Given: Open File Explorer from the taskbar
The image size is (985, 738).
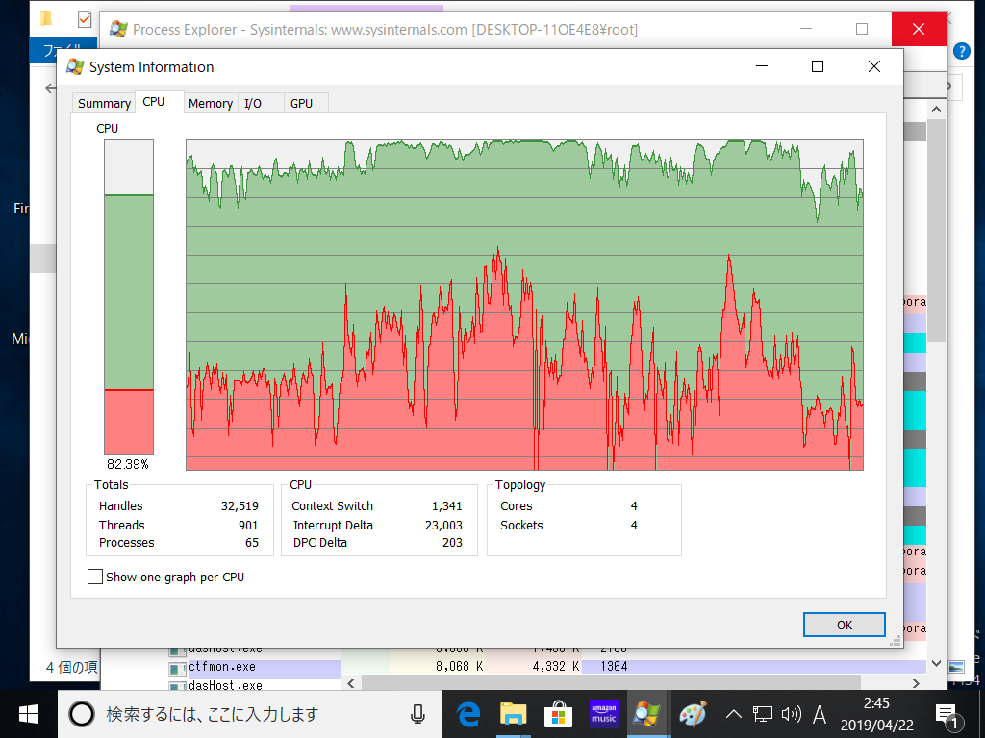Looking at the screenshot, I should (x=514, y=714).
